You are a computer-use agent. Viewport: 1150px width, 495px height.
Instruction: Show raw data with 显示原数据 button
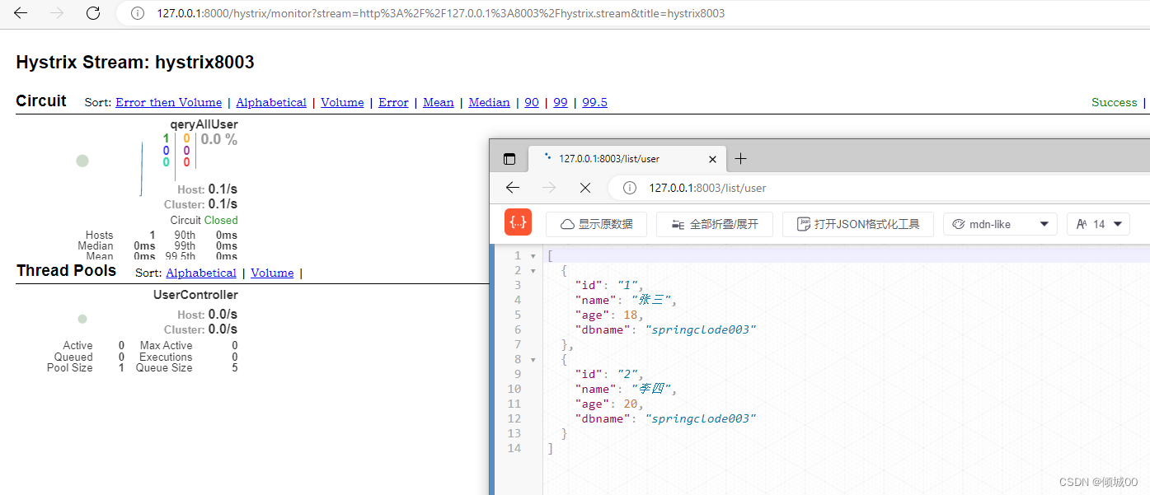click(x=596, y=224)
